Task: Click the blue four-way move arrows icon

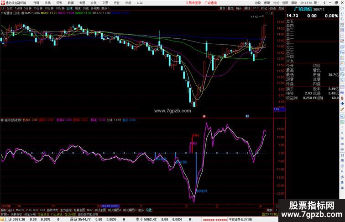Action: pyautogui.click(x=342, y=103)
